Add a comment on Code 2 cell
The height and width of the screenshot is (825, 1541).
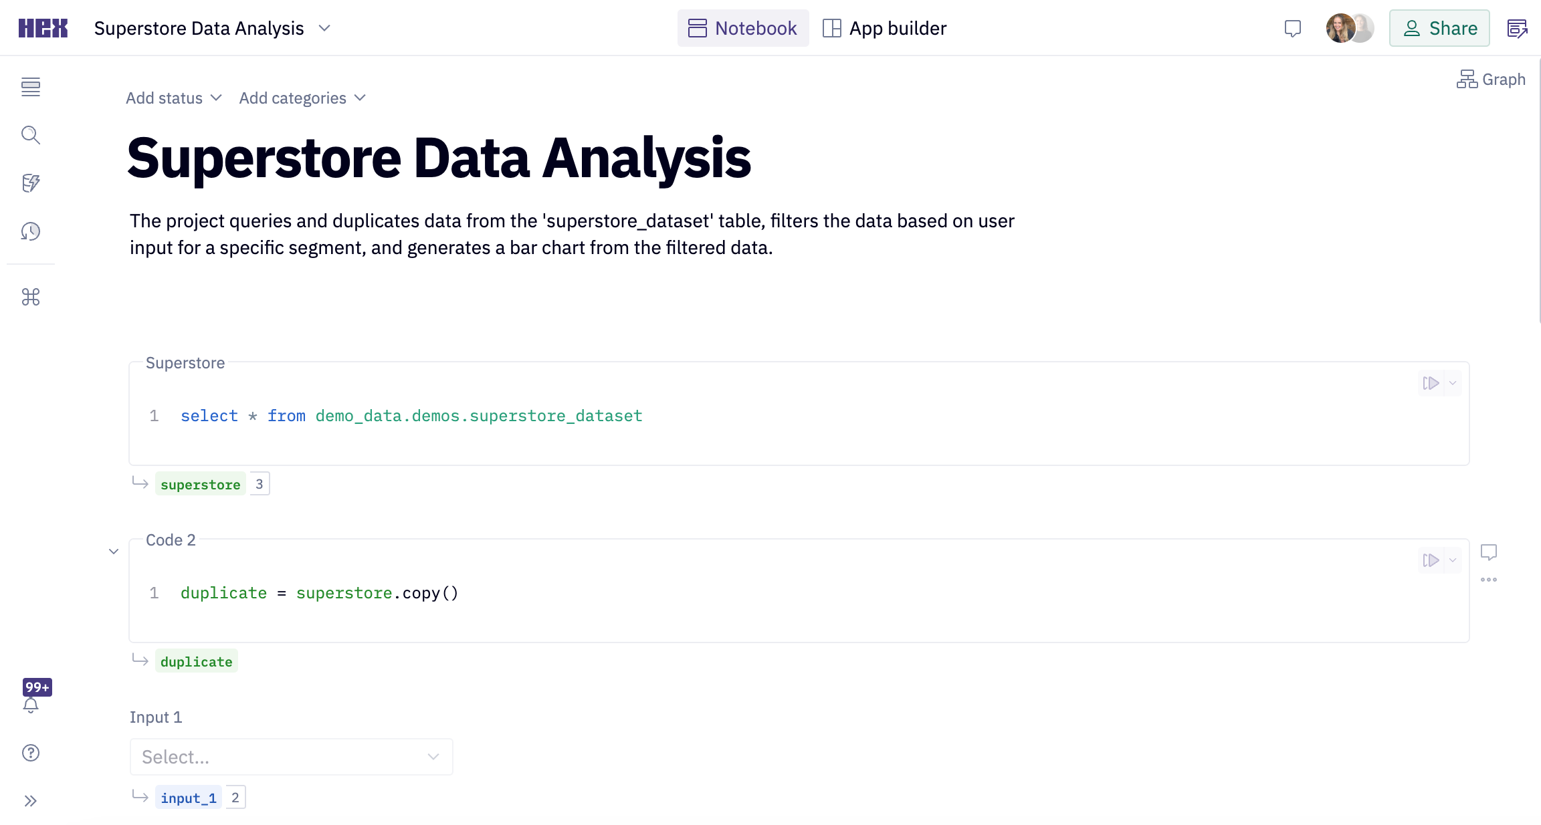point(1490,552)
